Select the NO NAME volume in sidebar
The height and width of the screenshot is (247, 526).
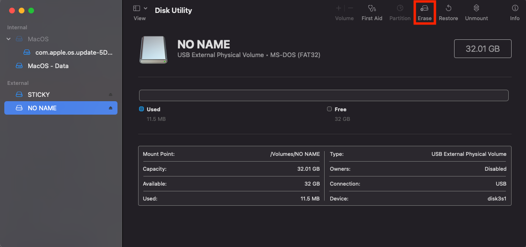click(x=61, y=108)
